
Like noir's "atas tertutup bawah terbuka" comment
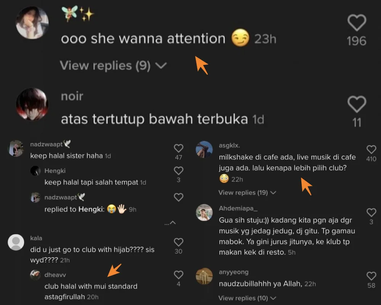tap(357, 104)
